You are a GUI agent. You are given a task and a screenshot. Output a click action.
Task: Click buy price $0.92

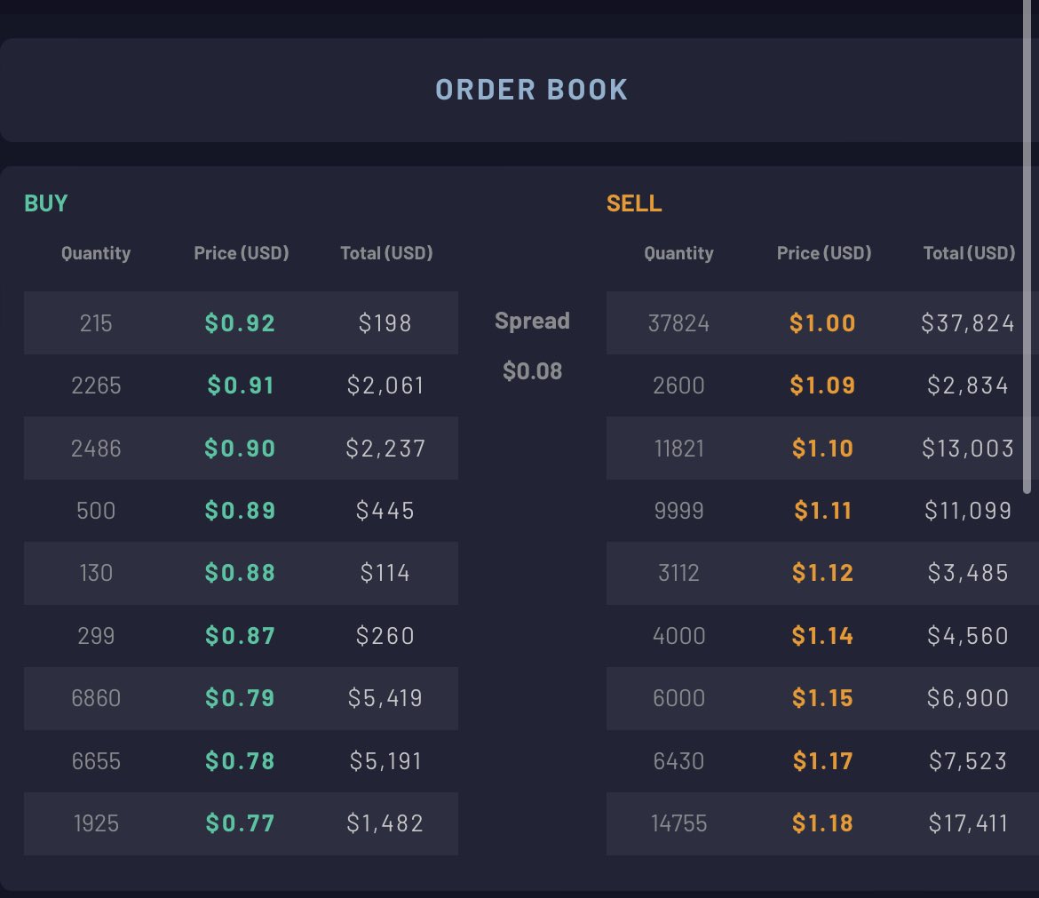(240, 322)
